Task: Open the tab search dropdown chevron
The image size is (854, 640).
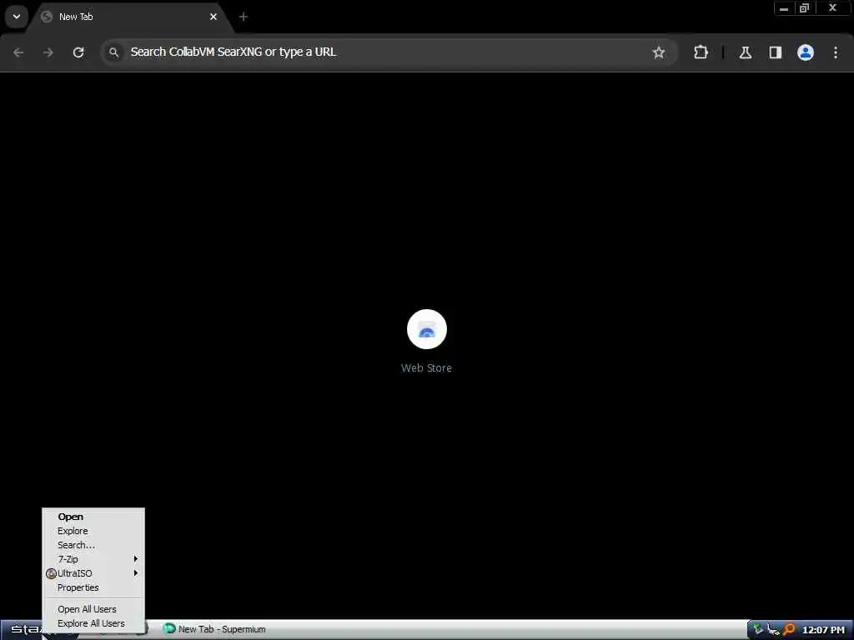Action: [x=17, y=17]
